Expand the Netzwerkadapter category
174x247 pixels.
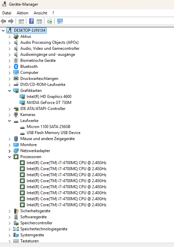10,151
